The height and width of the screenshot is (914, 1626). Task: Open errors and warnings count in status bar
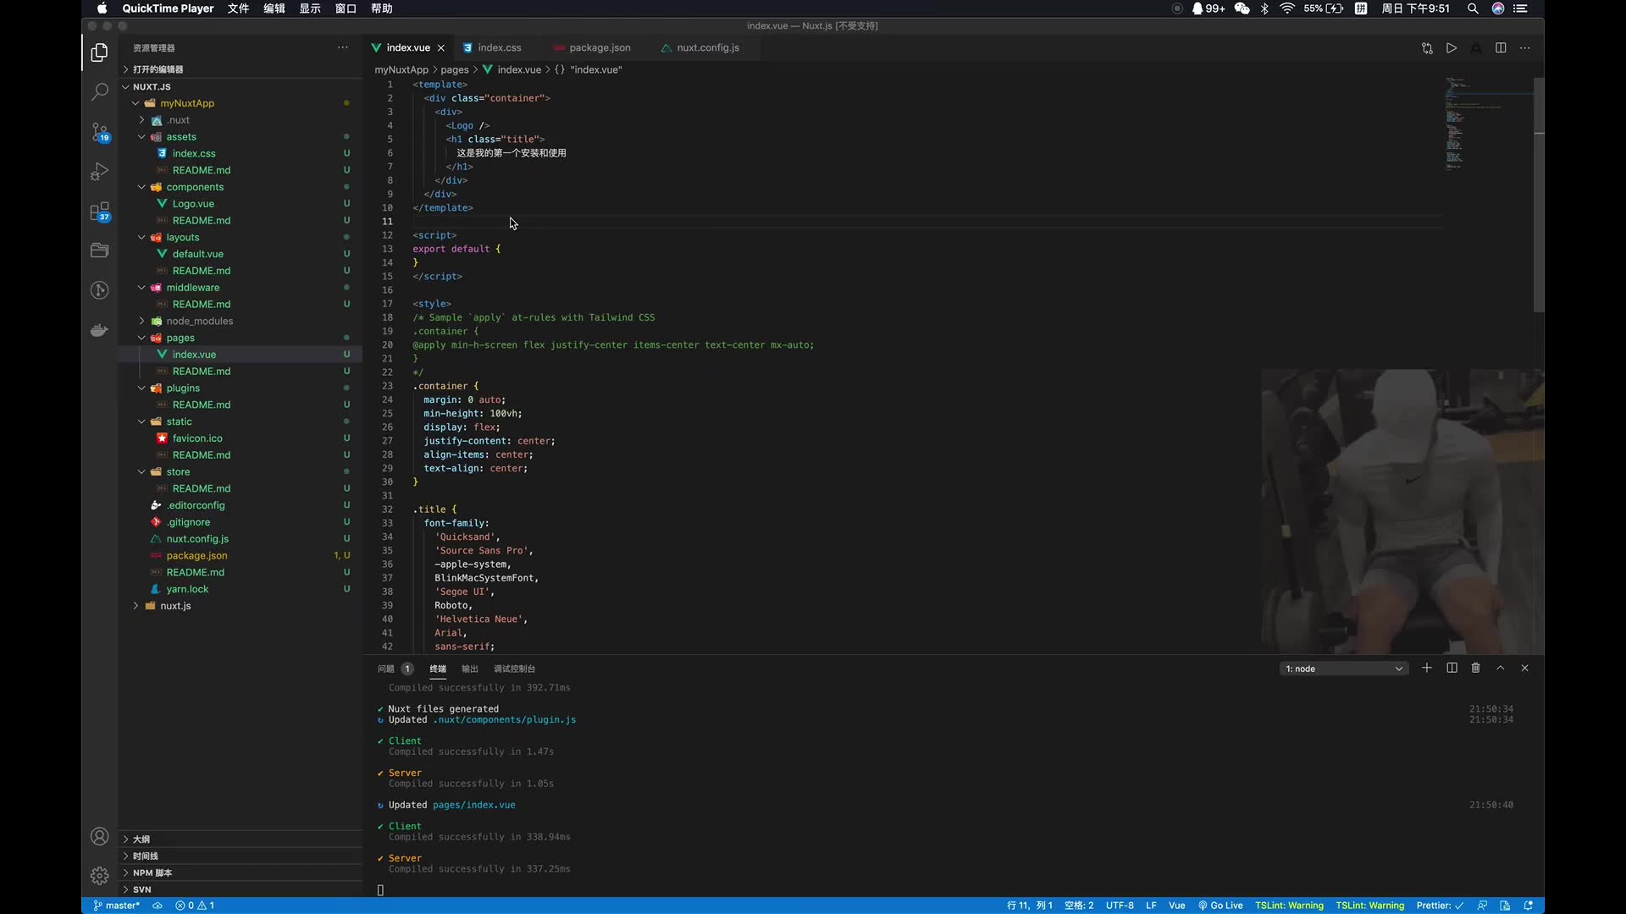pos(195,906)
